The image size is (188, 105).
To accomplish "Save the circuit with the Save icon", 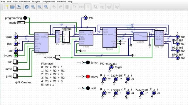I will pyautogui.click(x=19, y=7).
